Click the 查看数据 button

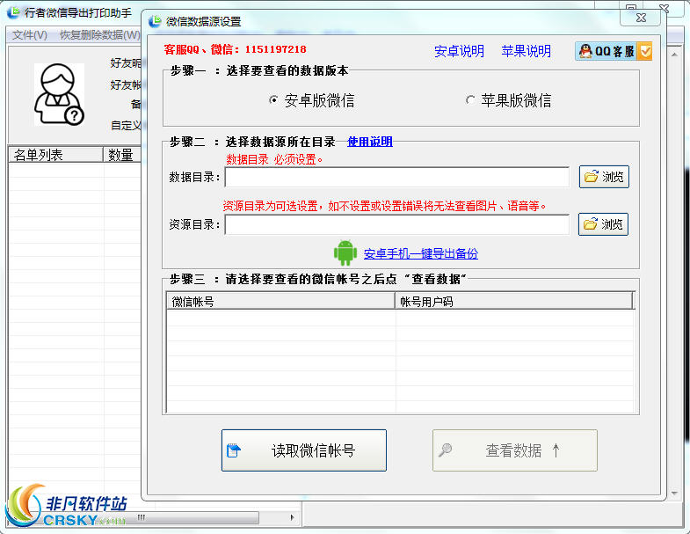click(515, 450)
